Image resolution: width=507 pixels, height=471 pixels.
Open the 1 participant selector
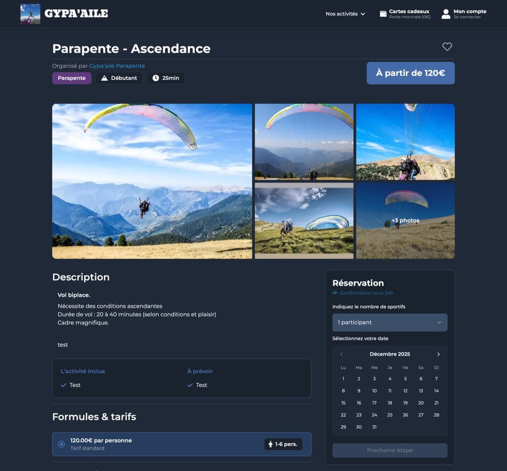[390, 322]
